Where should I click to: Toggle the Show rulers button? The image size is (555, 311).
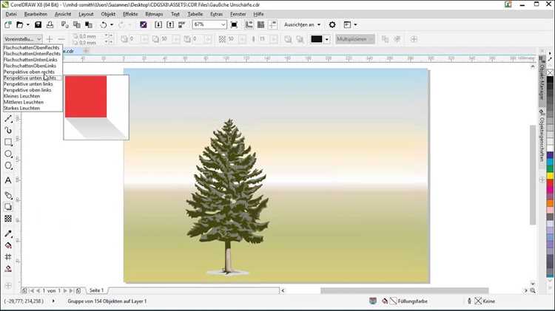(249, 24)
